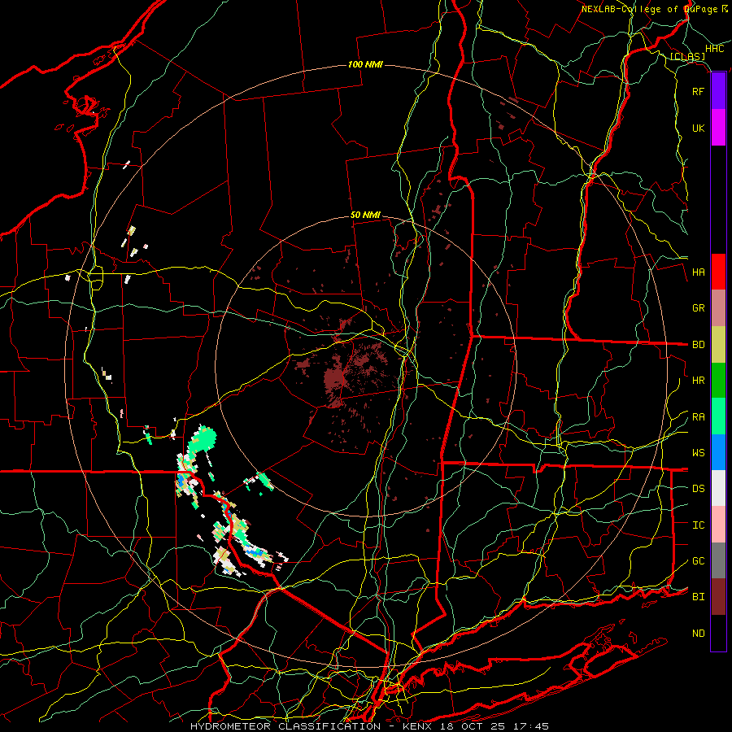Pick the dark green HR legend swatch
The image size is (732, 732).
718,381
